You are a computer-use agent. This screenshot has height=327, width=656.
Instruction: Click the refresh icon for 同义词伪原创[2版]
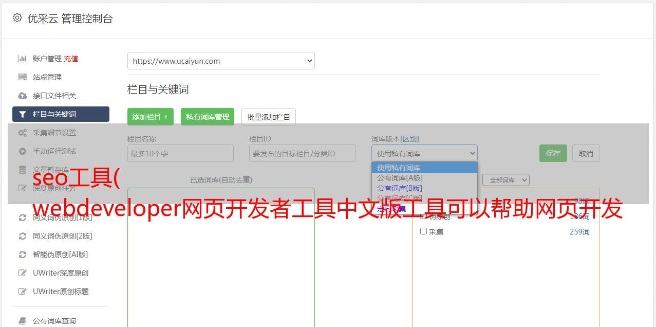coord(22,236)
